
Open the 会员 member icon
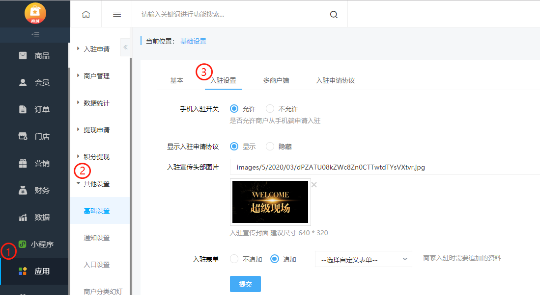[x=23, y=82]
